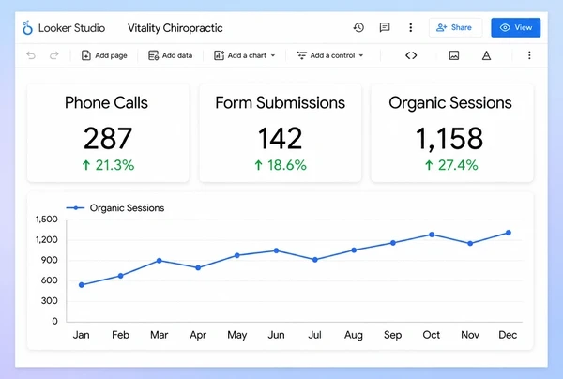Click Add data
This screenshot has height=379, width=563.
(170, 55)
